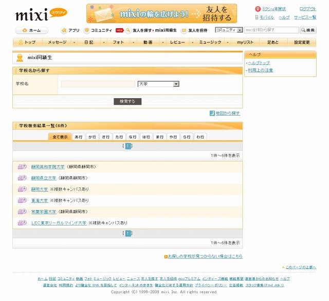Screen dimensions: 329x301
Task: Select the あ行 filter tab
Action: click(79, 137)
